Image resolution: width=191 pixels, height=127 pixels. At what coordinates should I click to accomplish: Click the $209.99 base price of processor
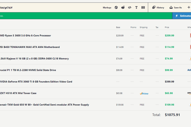click(120, 36)
